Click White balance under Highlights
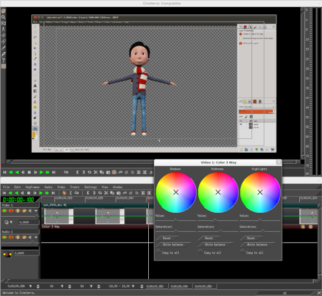Viewport: 322px width, 296px height. 257,244
